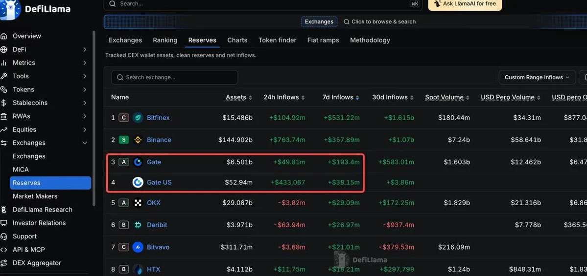Click the Binance logo icon
587x276 pixels.
(138, 140)
